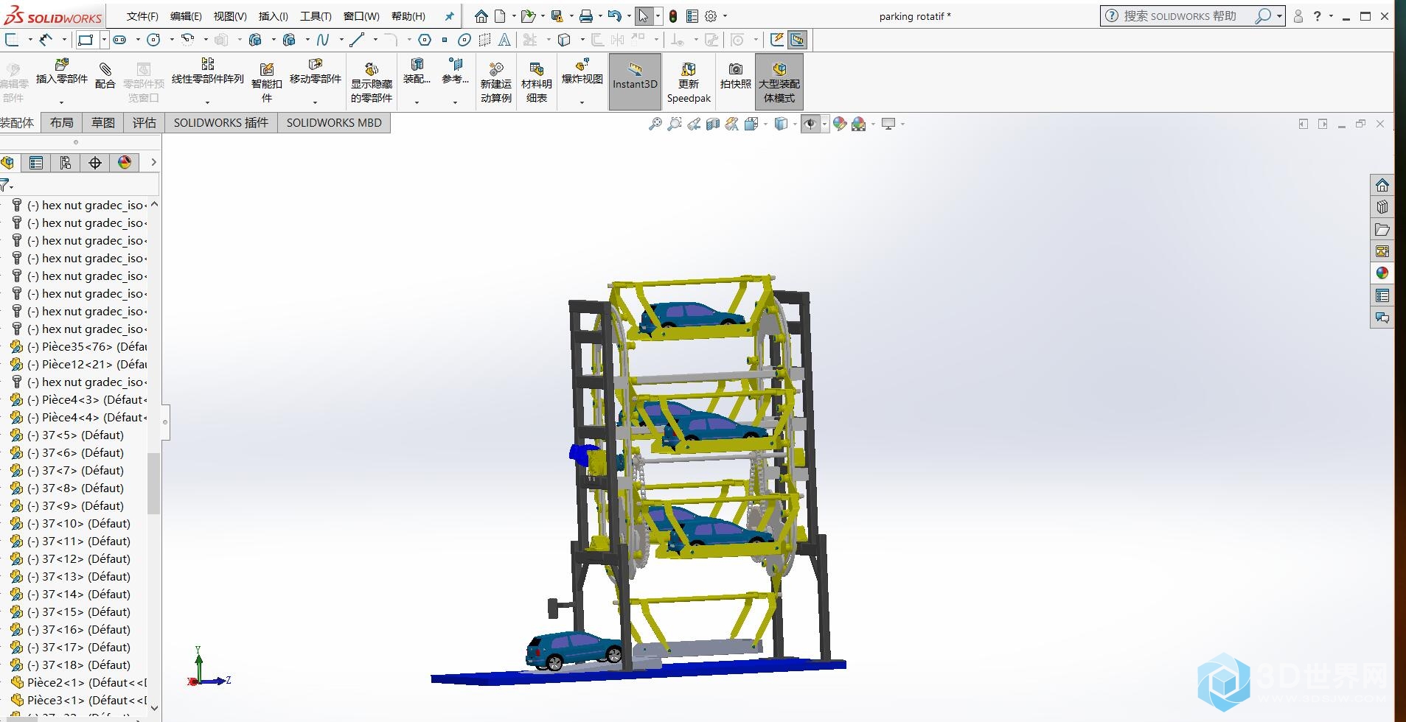1406x722 pixels.
Task: Undo the last action with the undo arrow
Action: click(614, 15)
